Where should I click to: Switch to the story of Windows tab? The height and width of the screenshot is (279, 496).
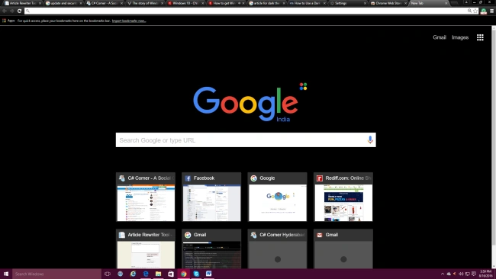(145, 3)
